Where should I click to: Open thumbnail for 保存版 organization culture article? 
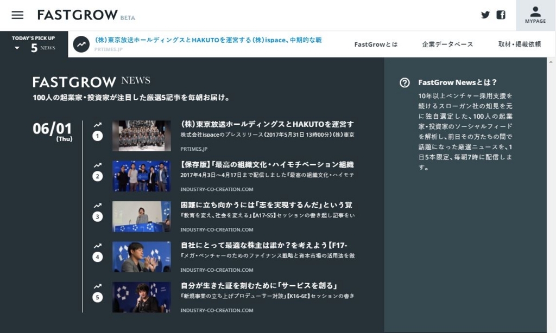pos(142,176)
